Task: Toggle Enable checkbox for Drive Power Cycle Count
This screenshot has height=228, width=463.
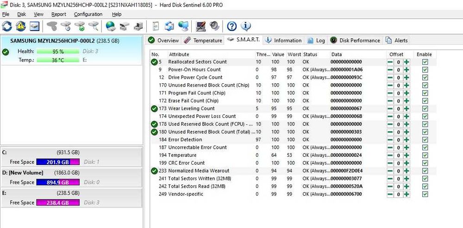Action: pyautogui.click(x=425, y=78)
